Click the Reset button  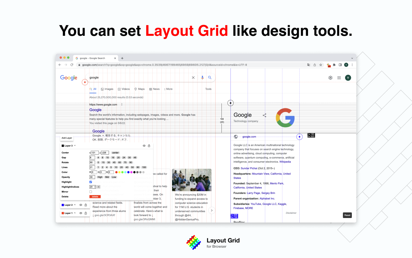347,215
